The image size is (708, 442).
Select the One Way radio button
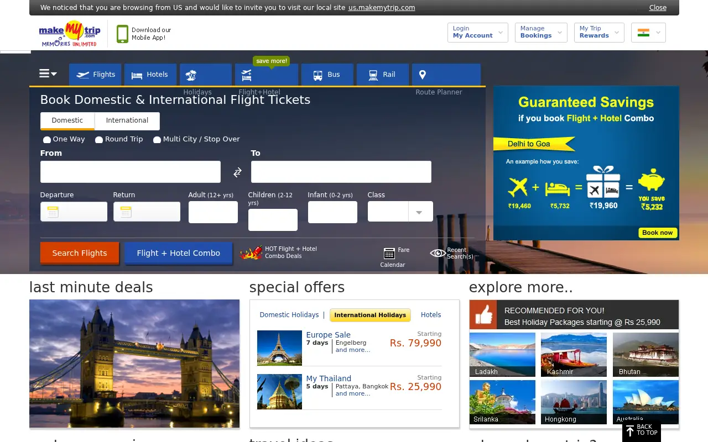coord(47,140)
